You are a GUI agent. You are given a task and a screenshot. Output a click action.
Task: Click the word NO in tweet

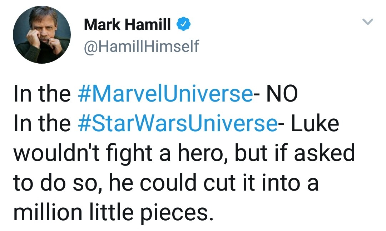278,94
